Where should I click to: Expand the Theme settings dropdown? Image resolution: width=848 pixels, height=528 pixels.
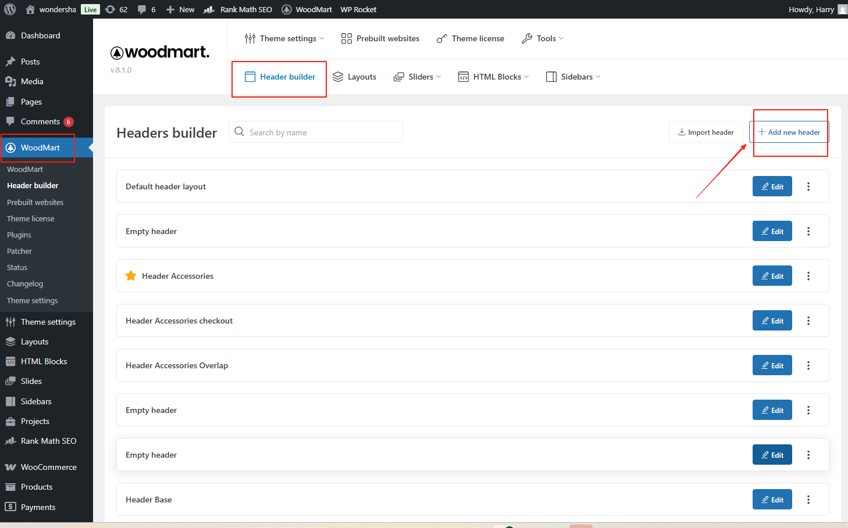point(284,38)
